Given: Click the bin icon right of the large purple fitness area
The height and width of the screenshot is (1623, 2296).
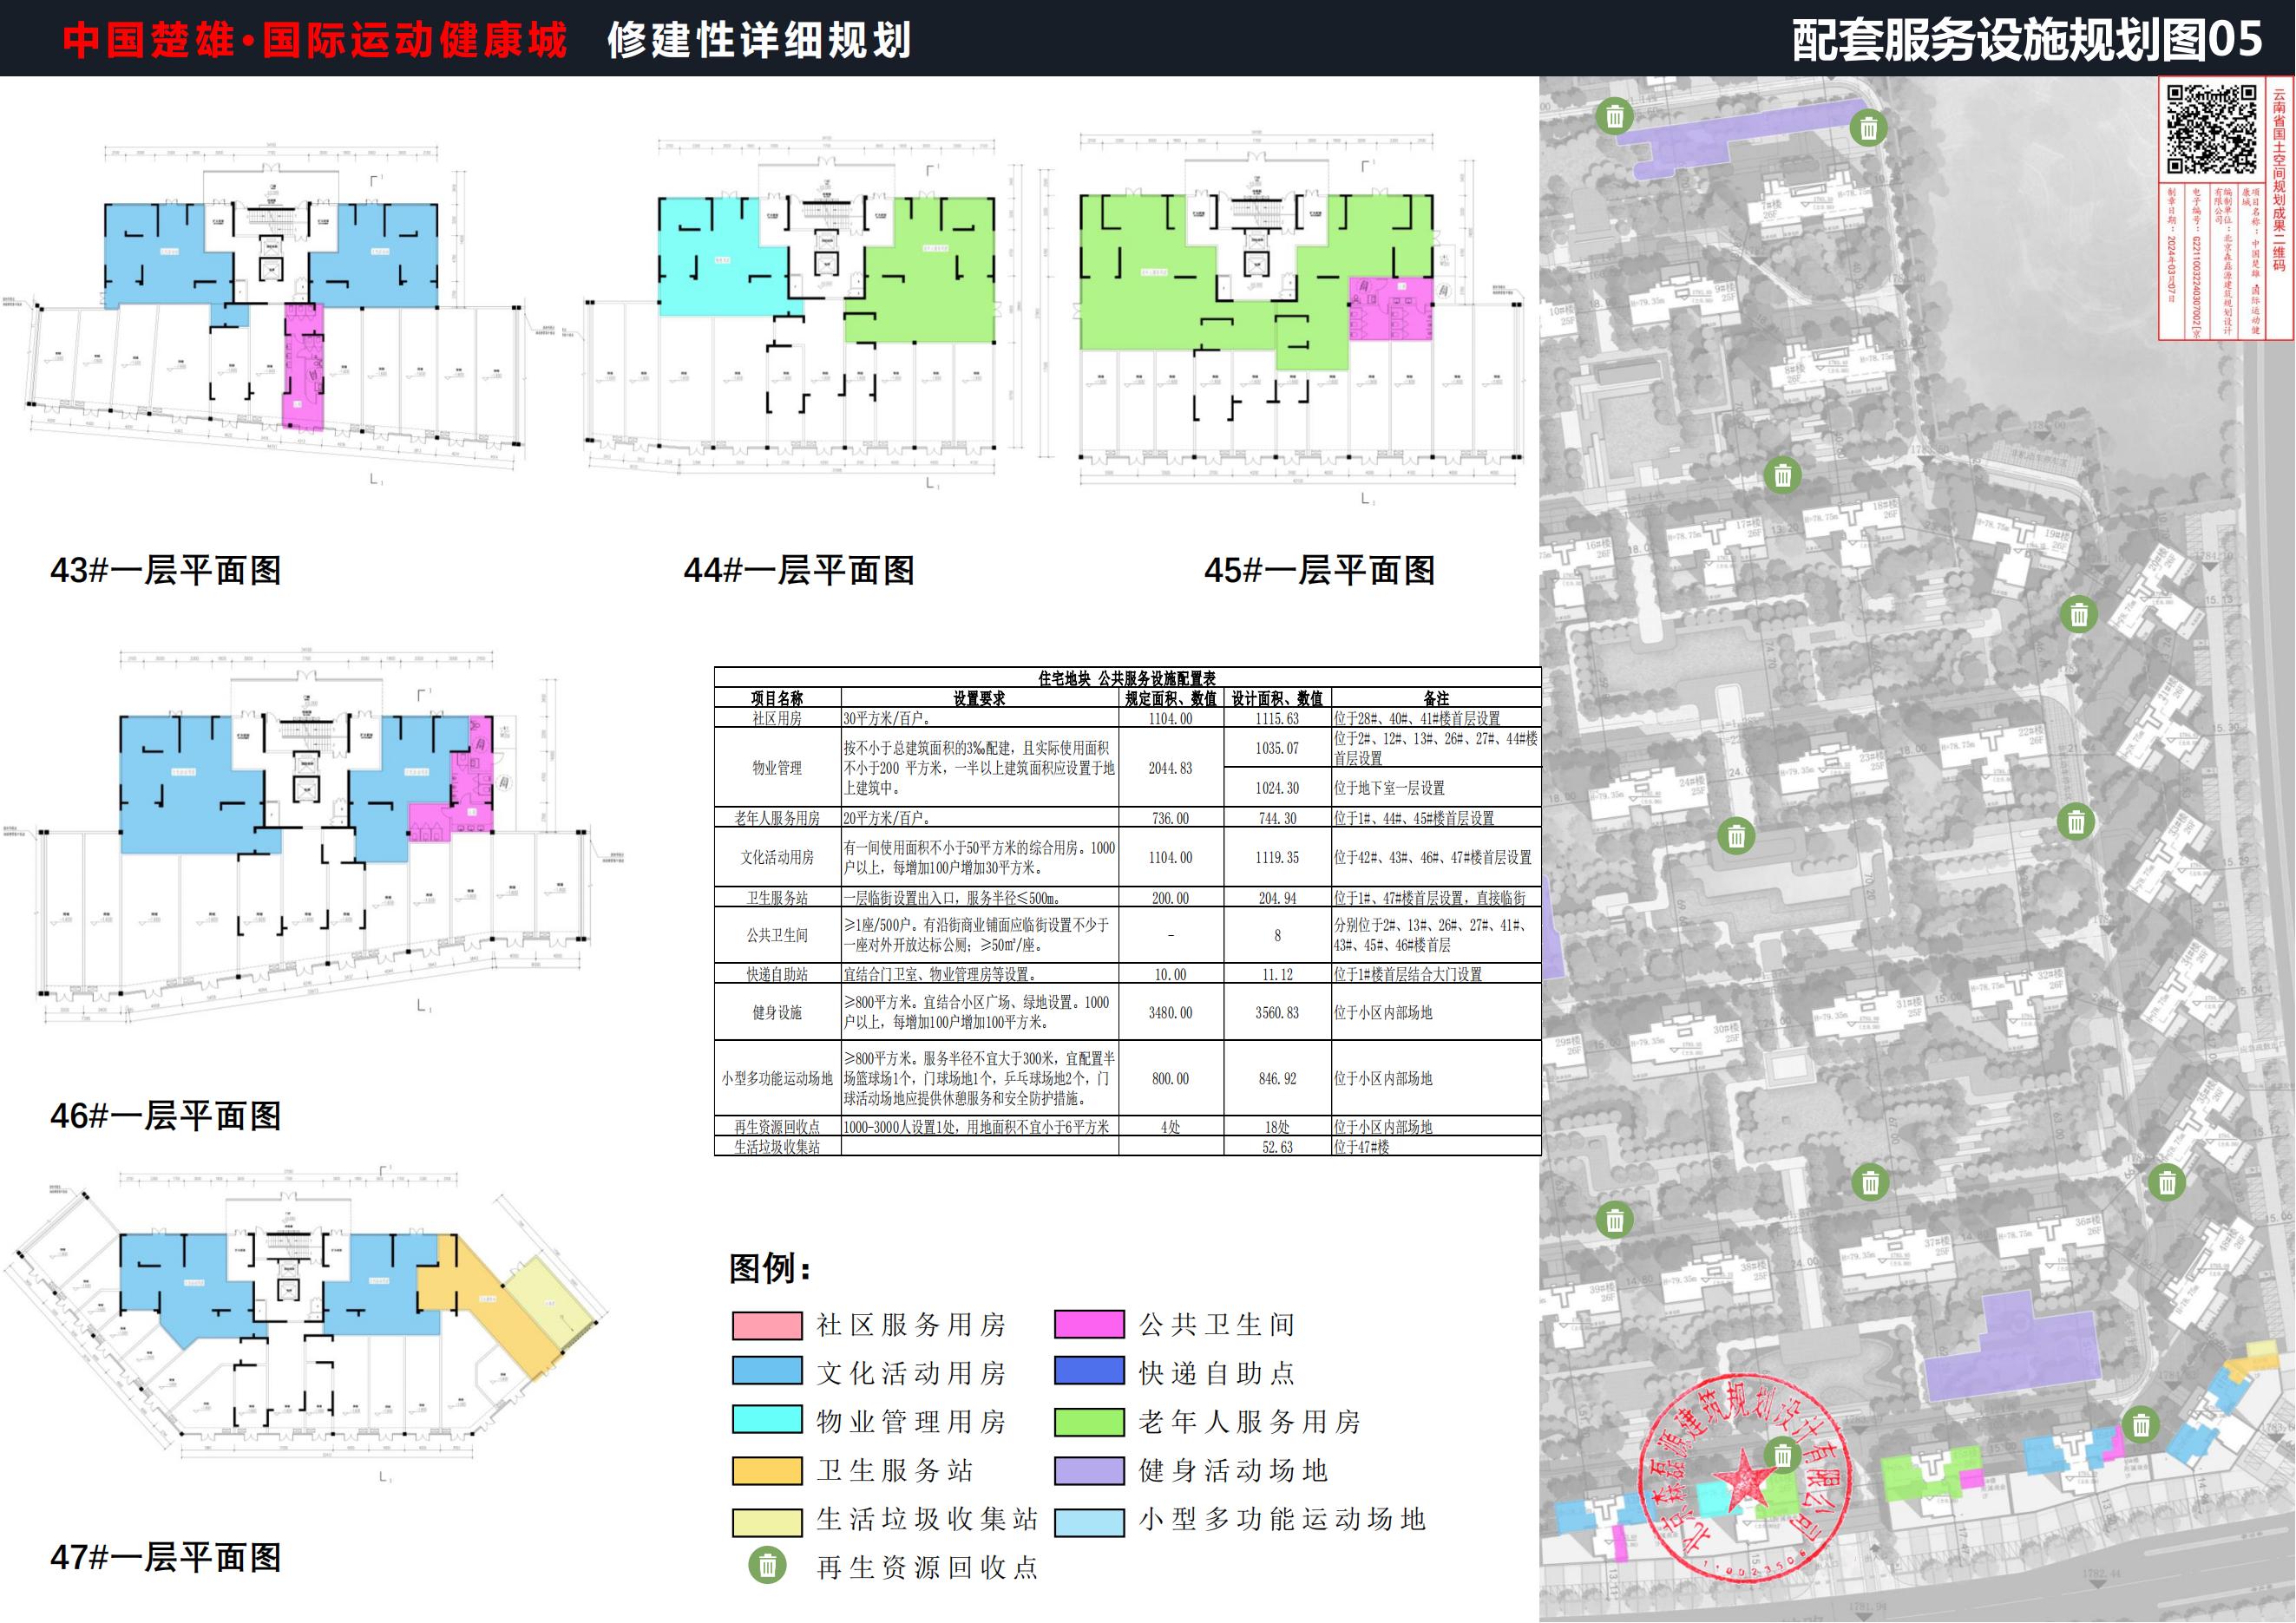Looking at the screenshot, I should point(2141,1424).
